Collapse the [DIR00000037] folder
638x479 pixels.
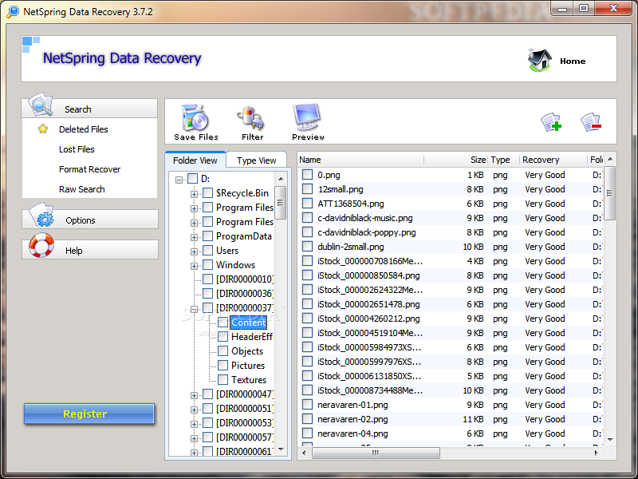[x=194, y=309]
